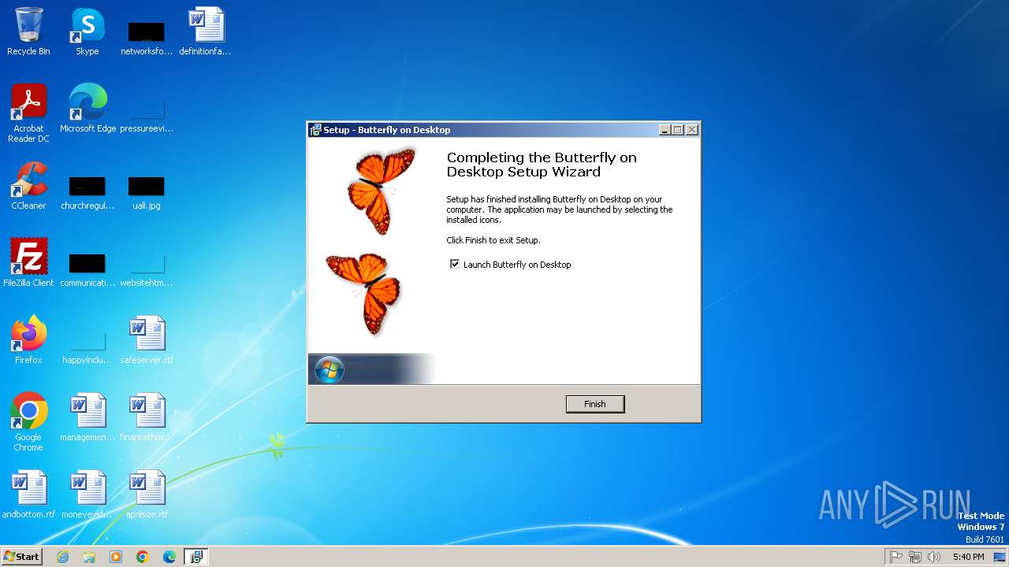The image size is (1009, 567).
Task: Select the networksfo... desktop file
Action: 147,38
